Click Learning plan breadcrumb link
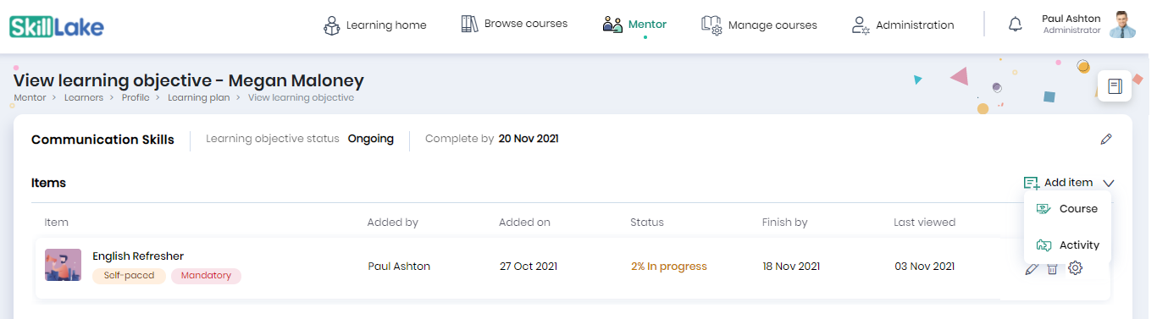Image resolution: width=1157 pixels, height=319 pixels. (x=198, y=97)
